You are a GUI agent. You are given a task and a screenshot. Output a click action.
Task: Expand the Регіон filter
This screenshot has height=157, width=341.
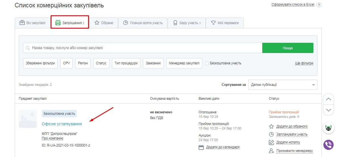tap(83, 63)
